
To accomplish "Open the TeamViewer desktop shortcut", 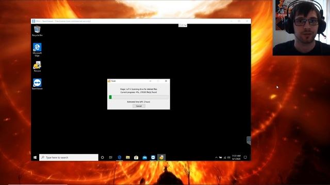I will tap(37, 84).
